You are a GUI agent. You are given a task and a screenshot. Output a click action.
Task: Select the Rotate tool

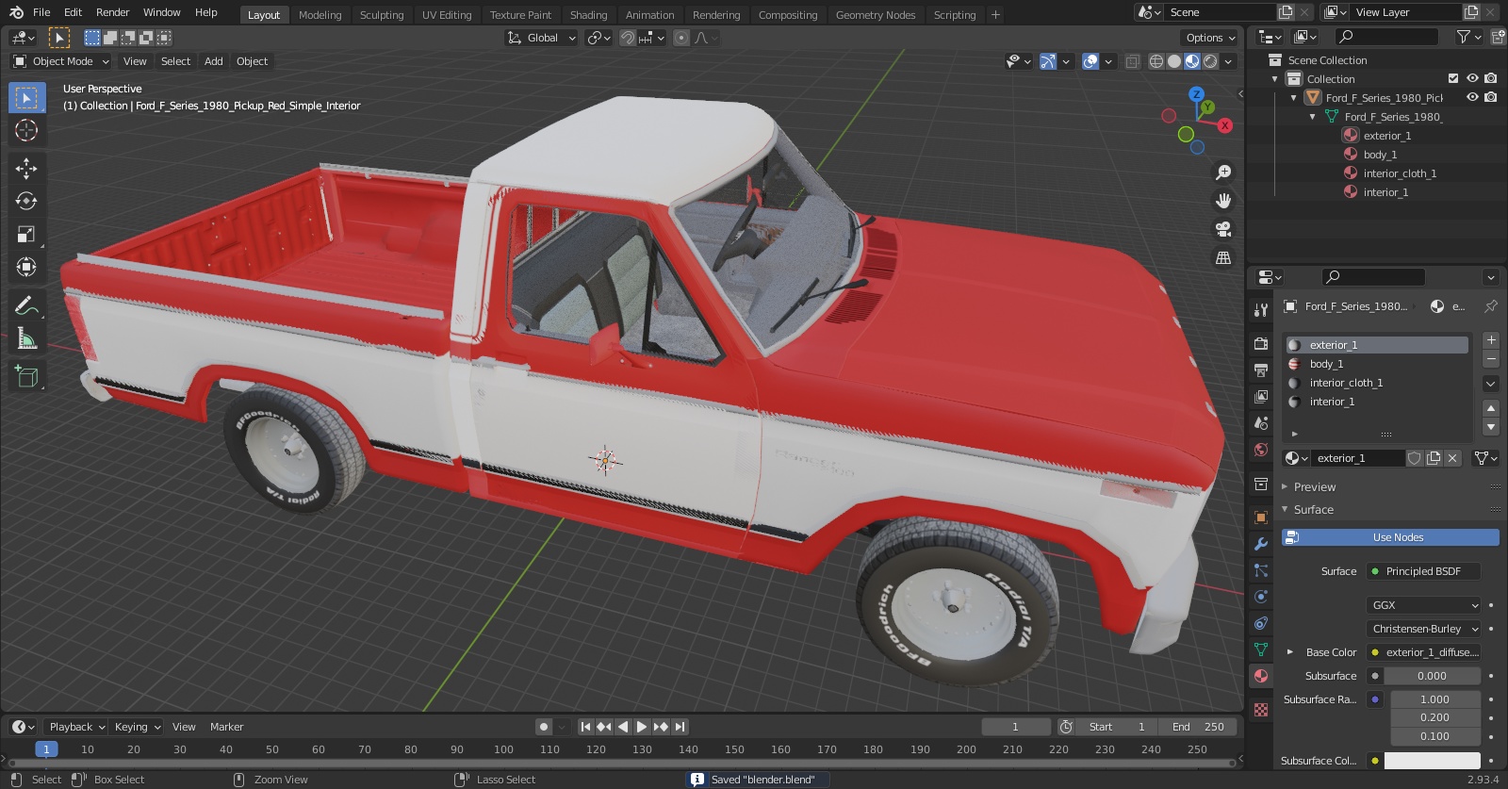click(26, 201)
